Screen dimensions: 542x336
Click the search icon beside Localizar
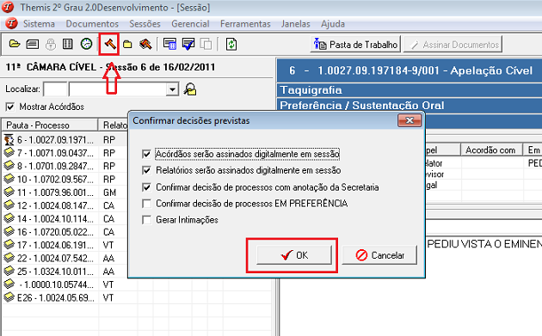click(x=190, y=89)
